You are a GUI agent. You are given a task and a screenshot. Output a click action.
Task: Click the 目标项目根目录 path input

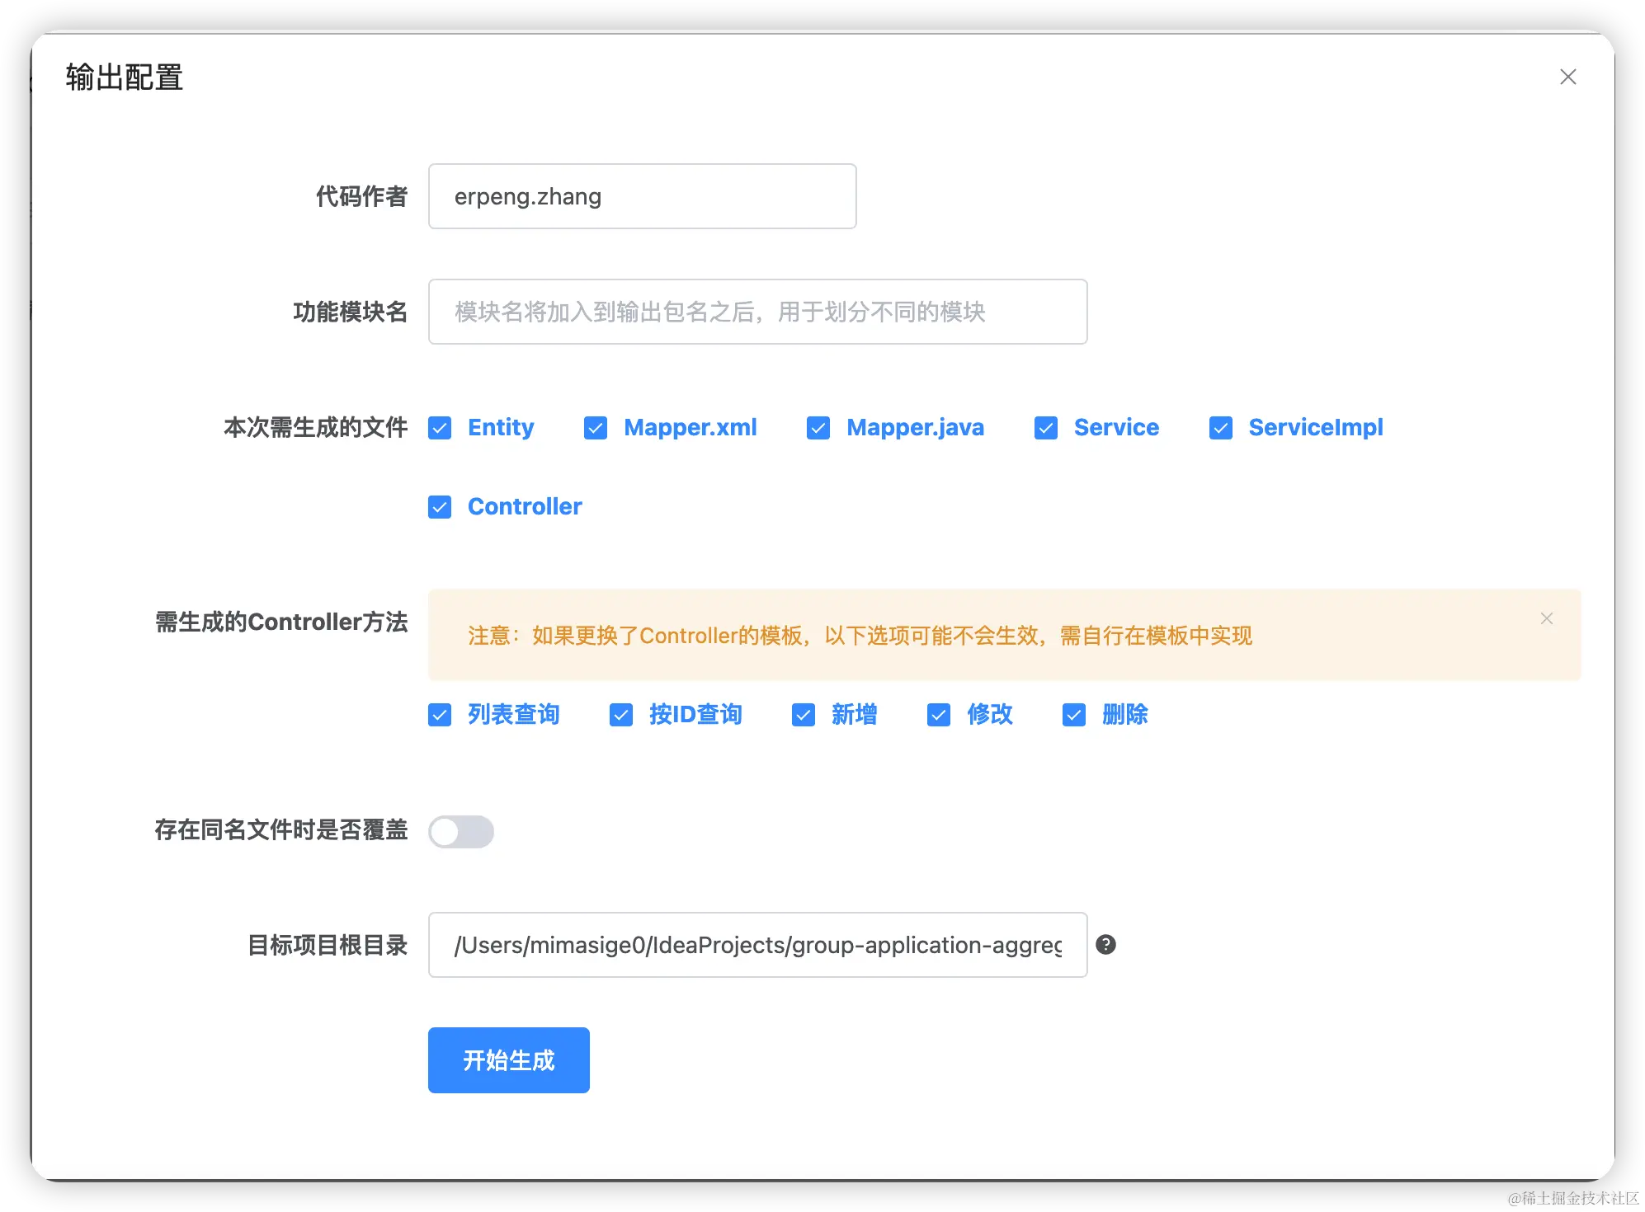pos(757,945)
